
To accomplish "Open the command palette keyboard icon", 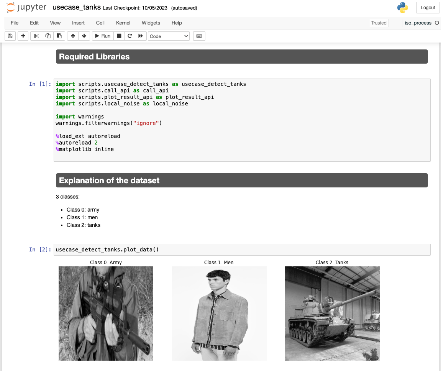I will pyautogui.click(x=199, y=36).
